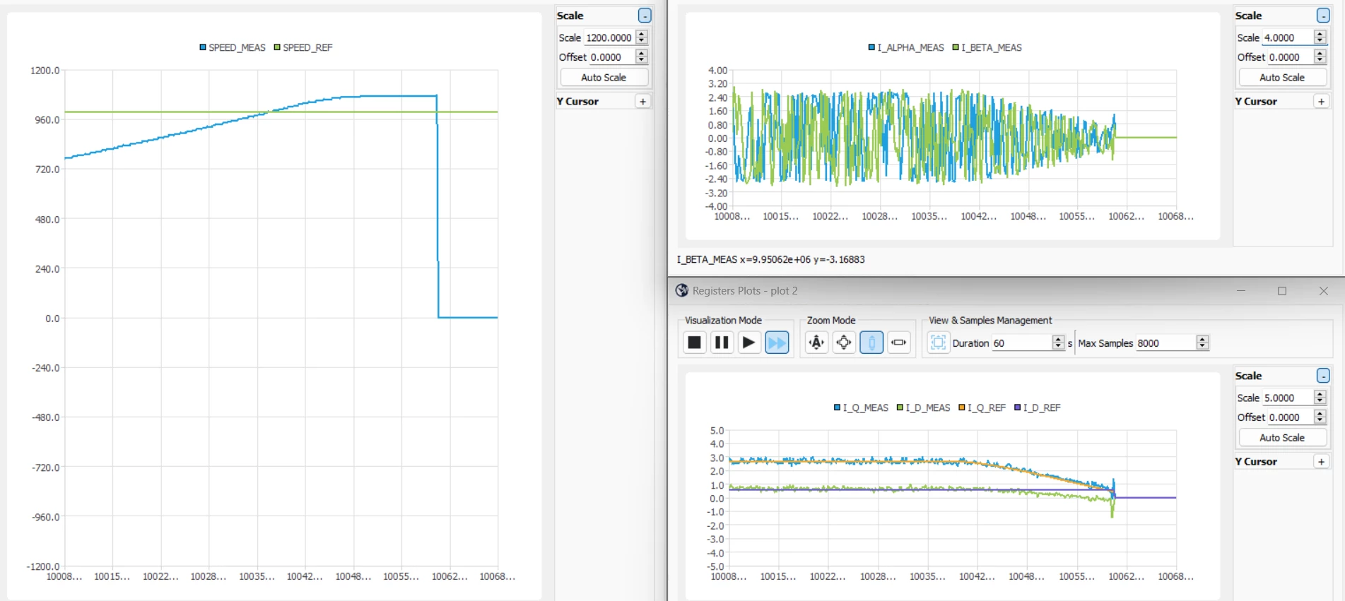1345x601 pixels.
Task: Auto Scale the plot 2 currents chart
Action: [x=1282, y=438]
